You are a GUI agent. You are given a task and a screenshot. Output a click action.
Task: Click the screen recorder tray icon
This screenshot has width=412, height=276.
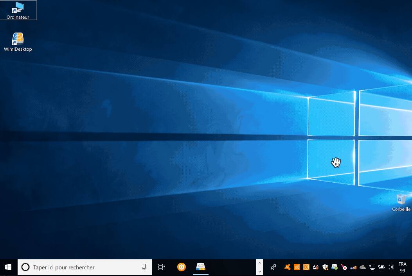click(x=344, y=267)
